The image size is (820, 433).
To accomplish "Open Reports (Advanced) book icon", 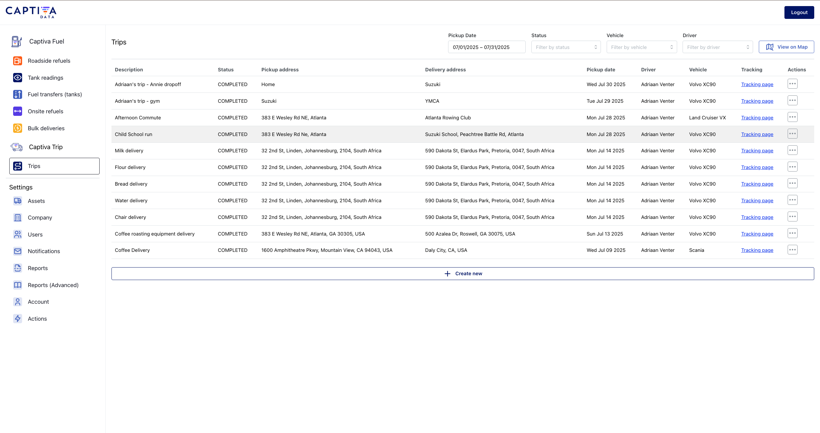I will [x=17, y=285].
